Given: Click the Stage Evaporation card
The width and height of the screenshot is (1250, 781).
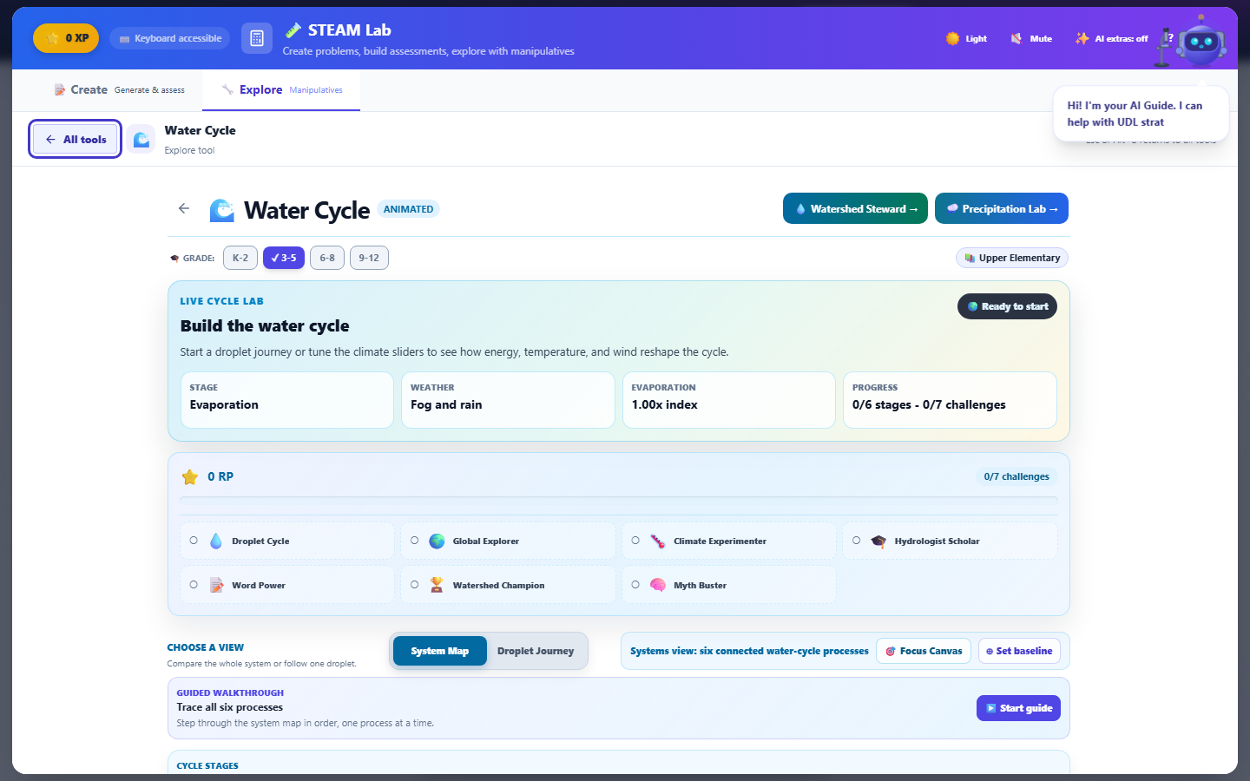Looking at the screenshot, I should (x=287, y=400).
